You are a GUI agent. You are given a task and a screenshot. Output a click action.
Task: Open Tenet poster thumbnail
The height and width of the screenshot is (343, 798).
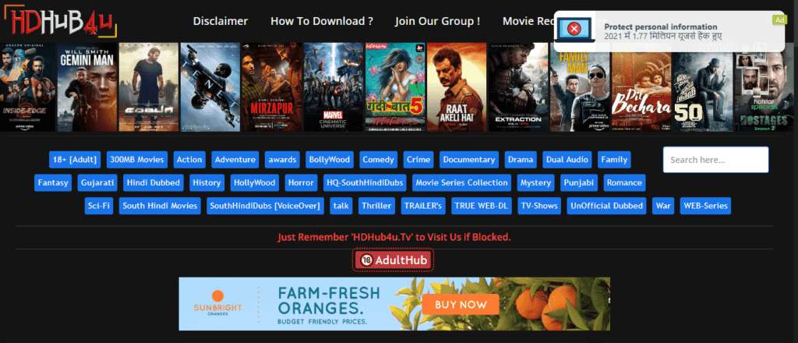[210, 87]
